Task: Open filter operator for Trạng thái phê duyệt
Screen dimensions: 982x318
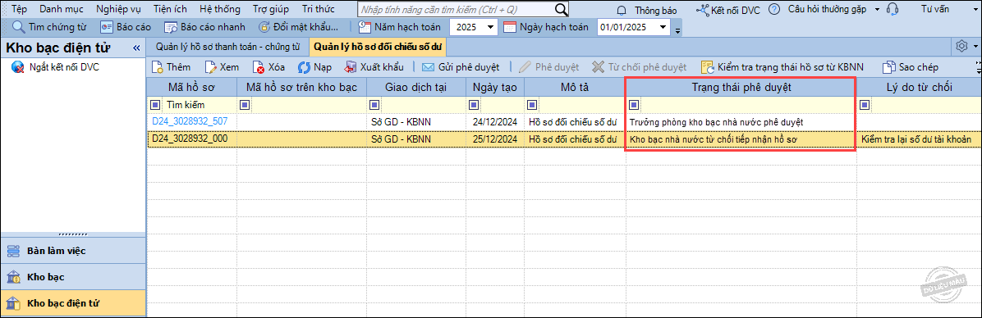Action: coord(634,104)
